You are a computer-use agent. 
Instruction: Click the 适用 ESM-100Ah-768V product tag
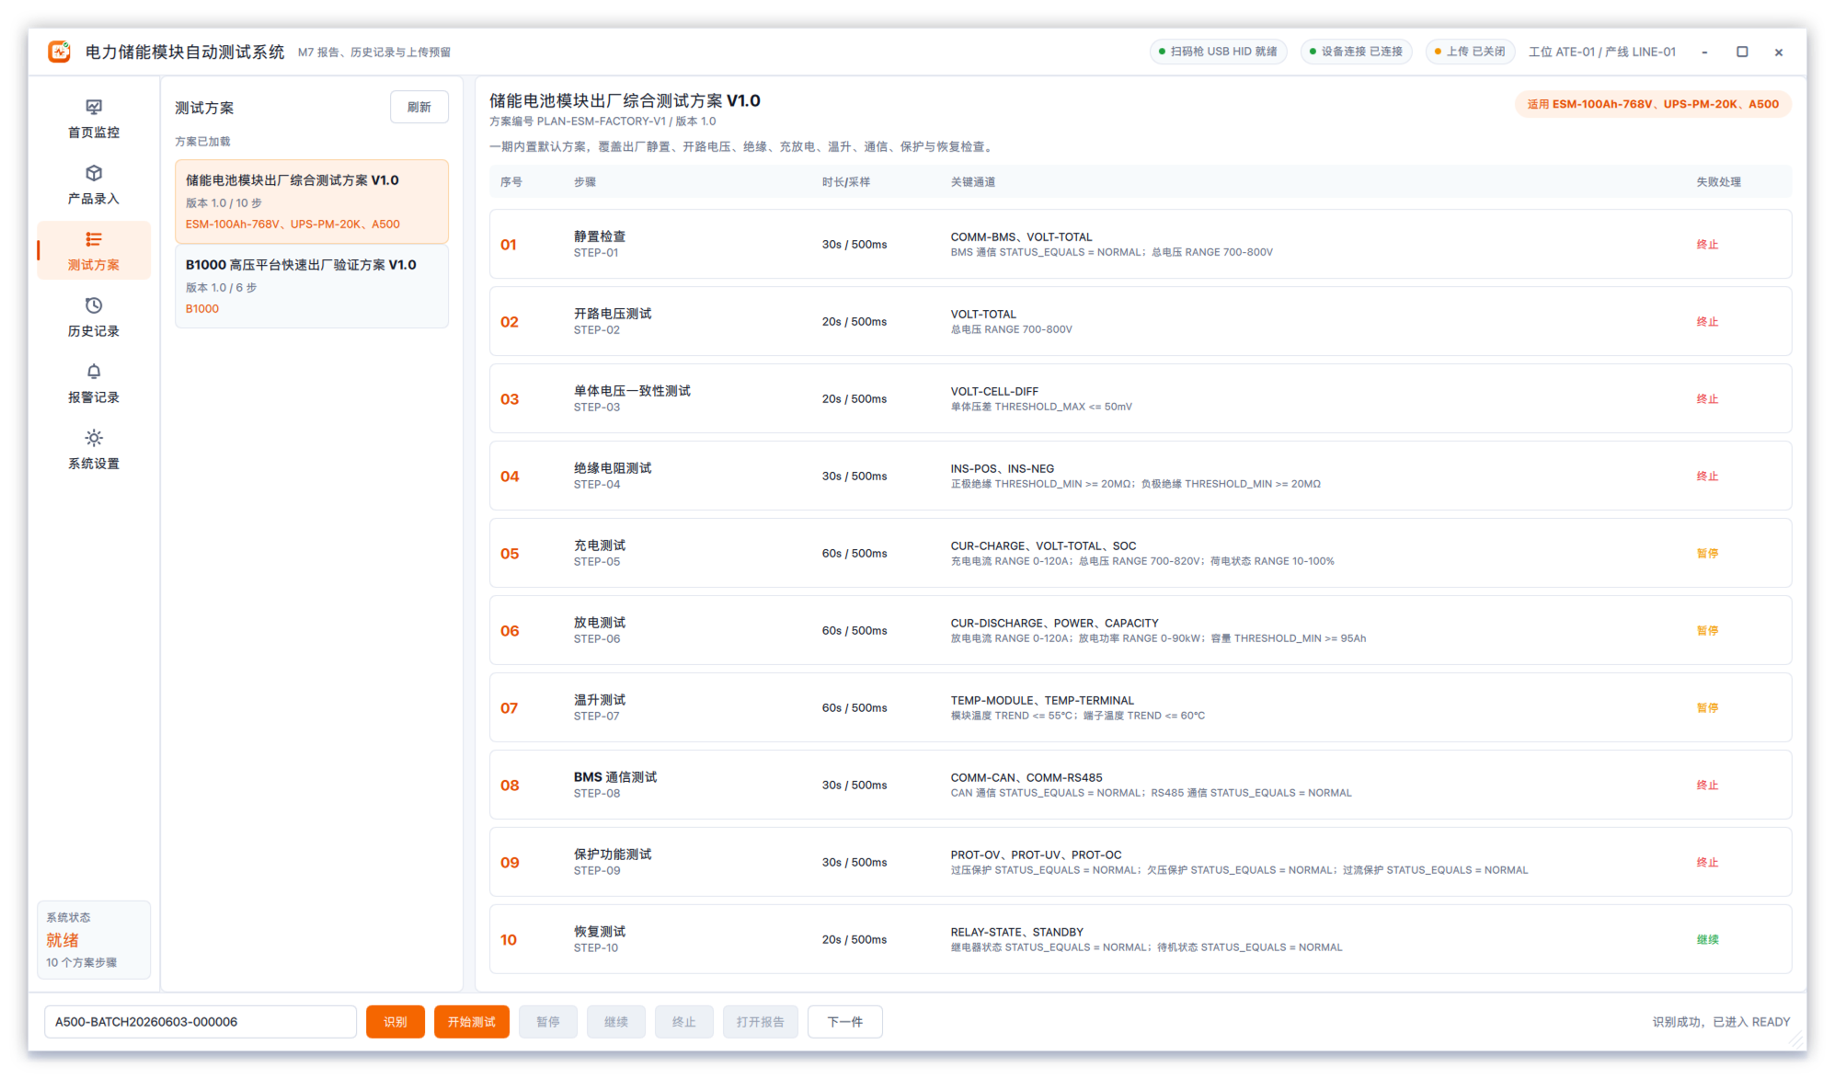tap(1653, 104)
